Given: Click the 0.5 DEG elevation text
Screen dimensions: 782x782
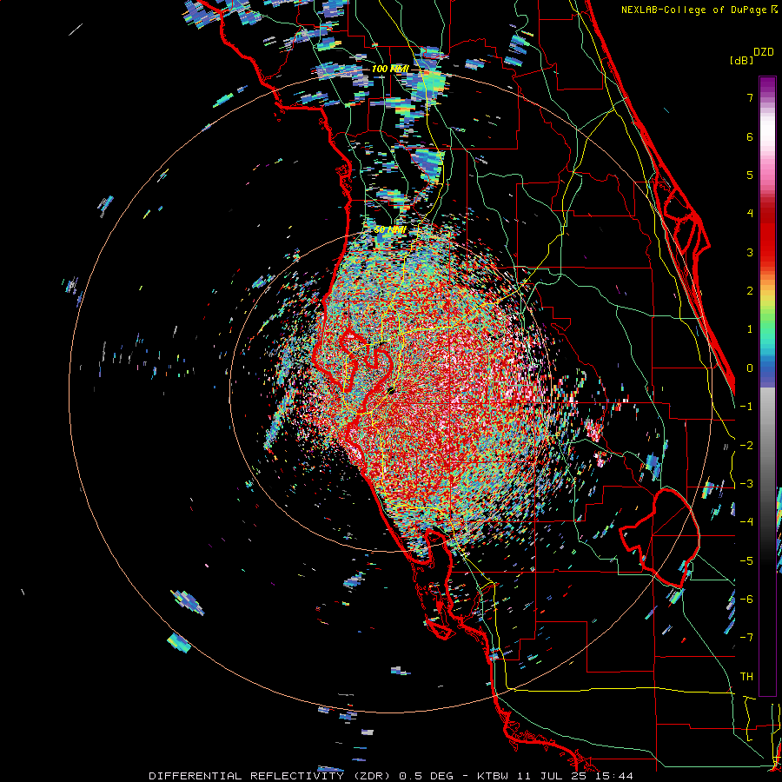Looking at the screenshot, I should pyautogui.click(x=427, y=776).
